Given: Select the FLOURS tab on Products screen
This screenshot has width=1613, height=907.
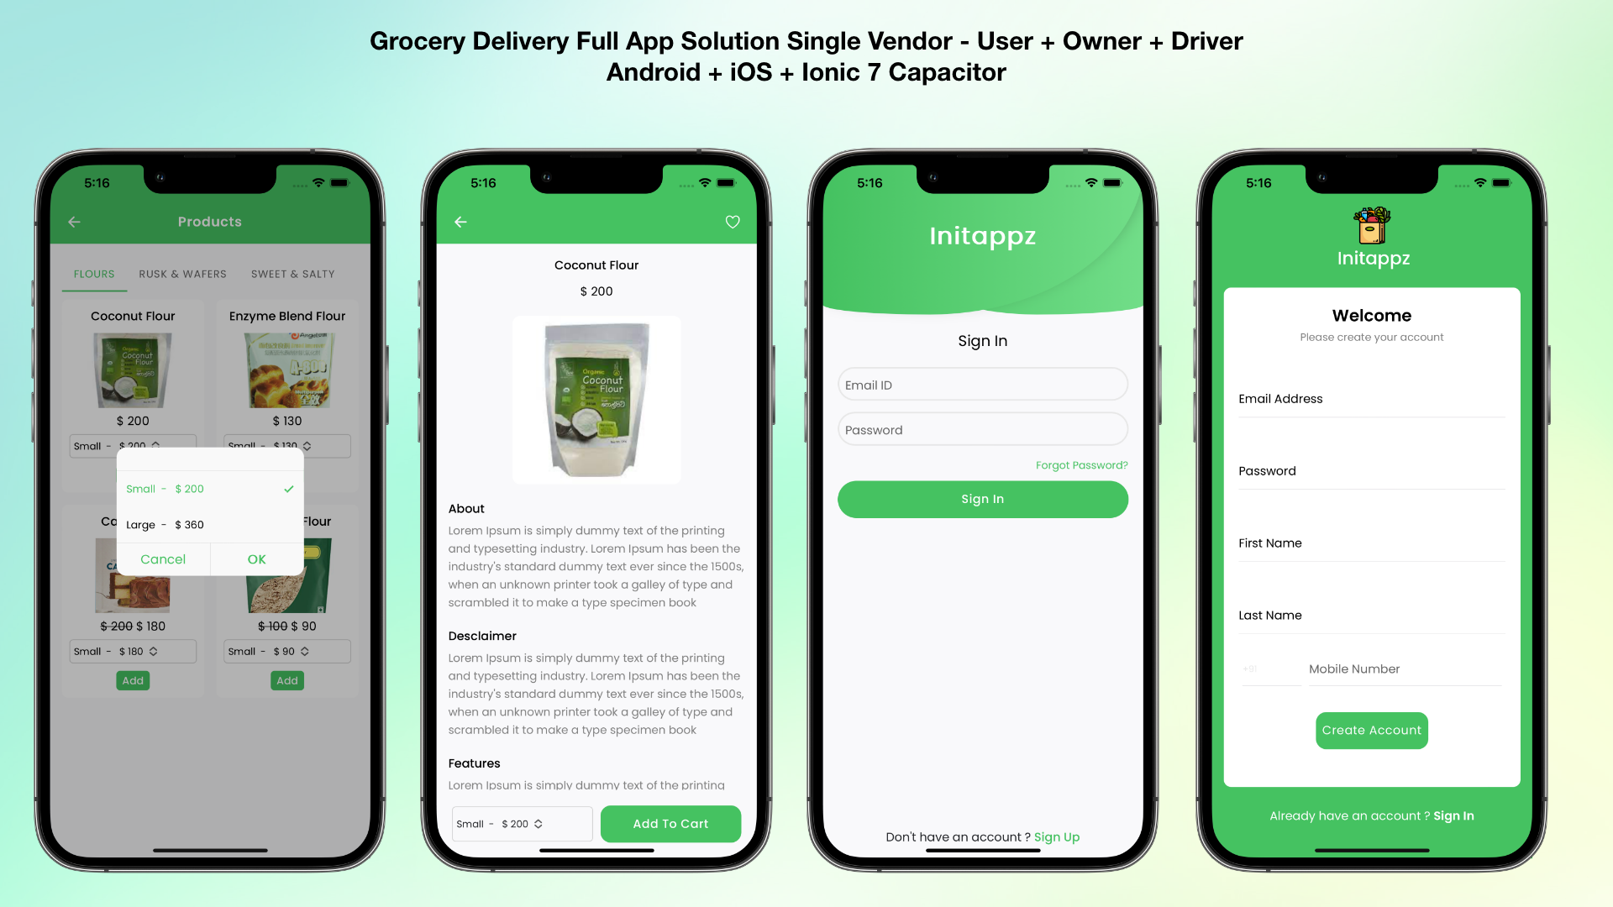Looking at the screenshot, I should (94, 274).
